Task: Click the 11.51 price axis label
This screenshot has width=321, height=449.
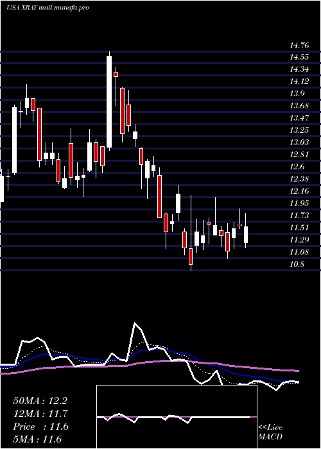Action: point(299,228)
